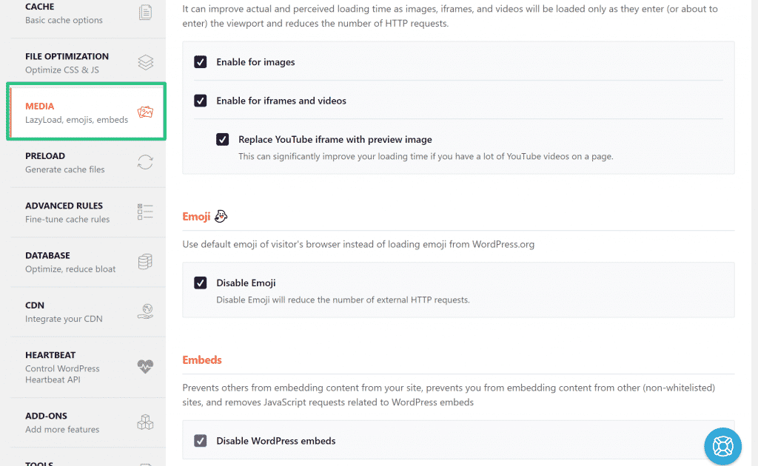
Task: Toggle Enable for iframes and videos checkbox
Action: 200,101
